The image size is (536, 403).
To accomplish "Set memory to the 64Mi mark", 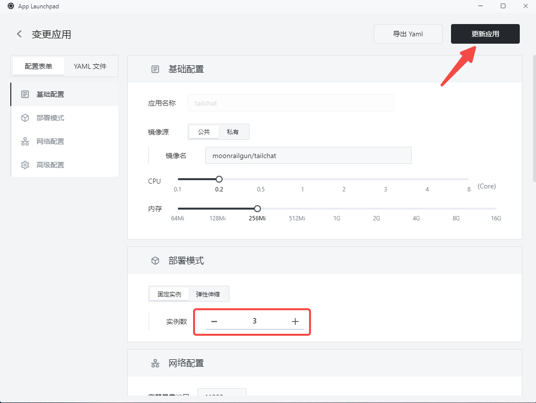I will 178,218.
